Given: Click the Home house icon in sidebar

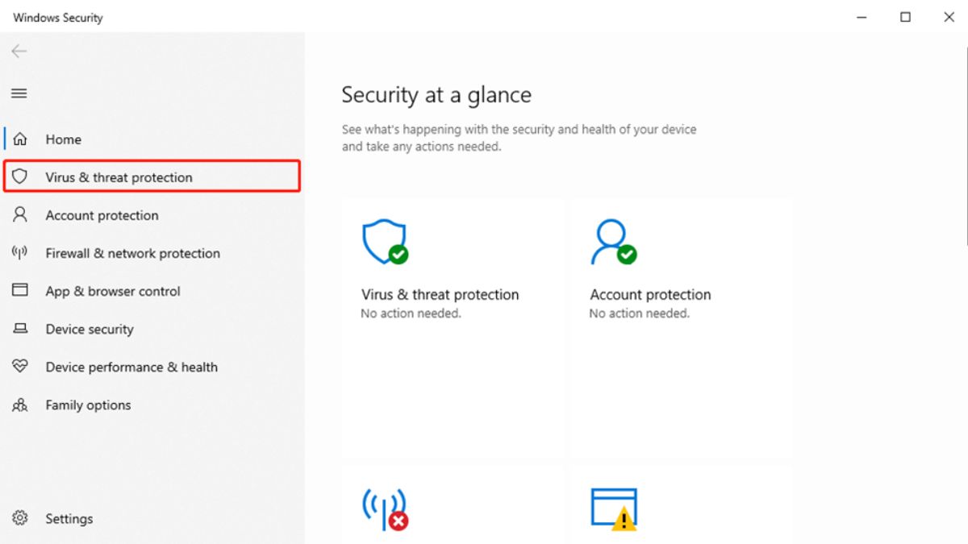Looking at the screenshot, I should 20,139.
